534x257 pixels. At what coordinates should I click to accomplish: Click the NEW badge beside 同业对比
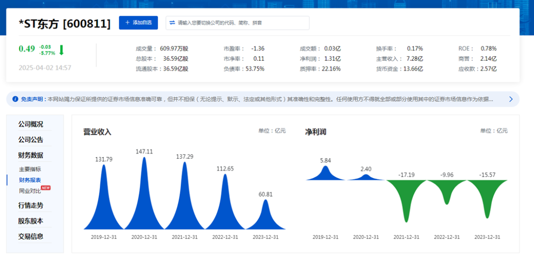[x=45, y=187]
